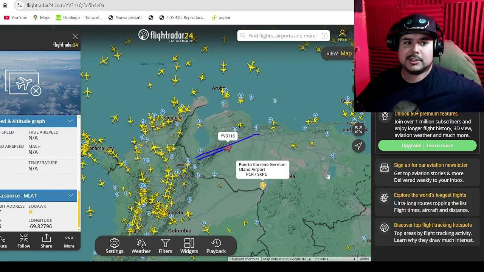The height and width of the screenshot is (272, 484).
Task: Open Discover top flight tracking hotspots link
Action: tap(433, 225)
